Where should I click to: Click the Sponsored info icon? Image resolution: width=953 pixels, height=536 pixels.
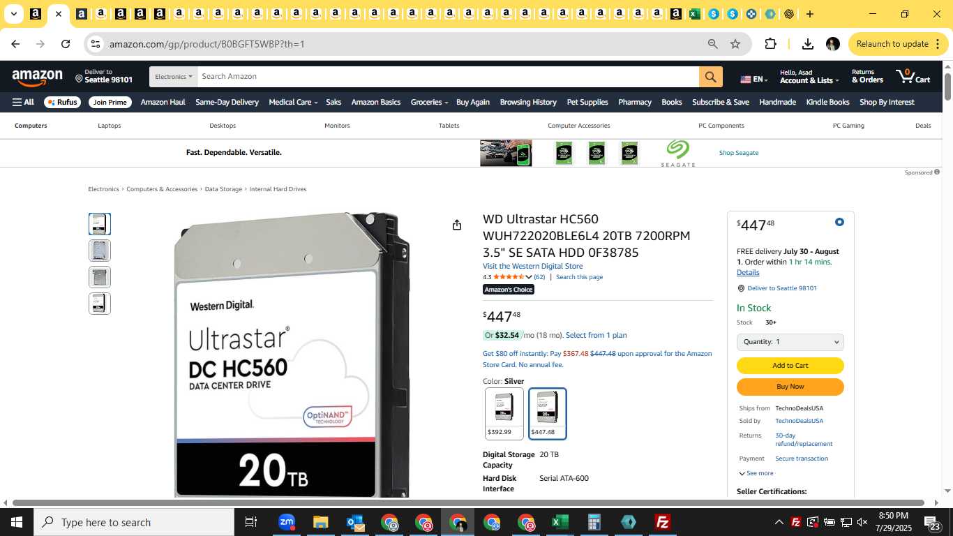937,172
